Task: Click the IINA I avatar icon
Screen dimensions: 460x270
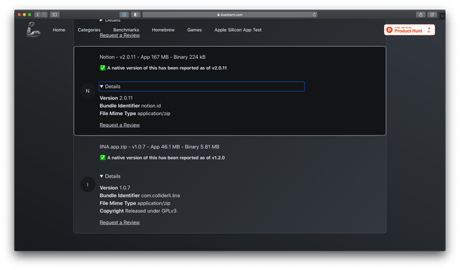Action: 87,185
